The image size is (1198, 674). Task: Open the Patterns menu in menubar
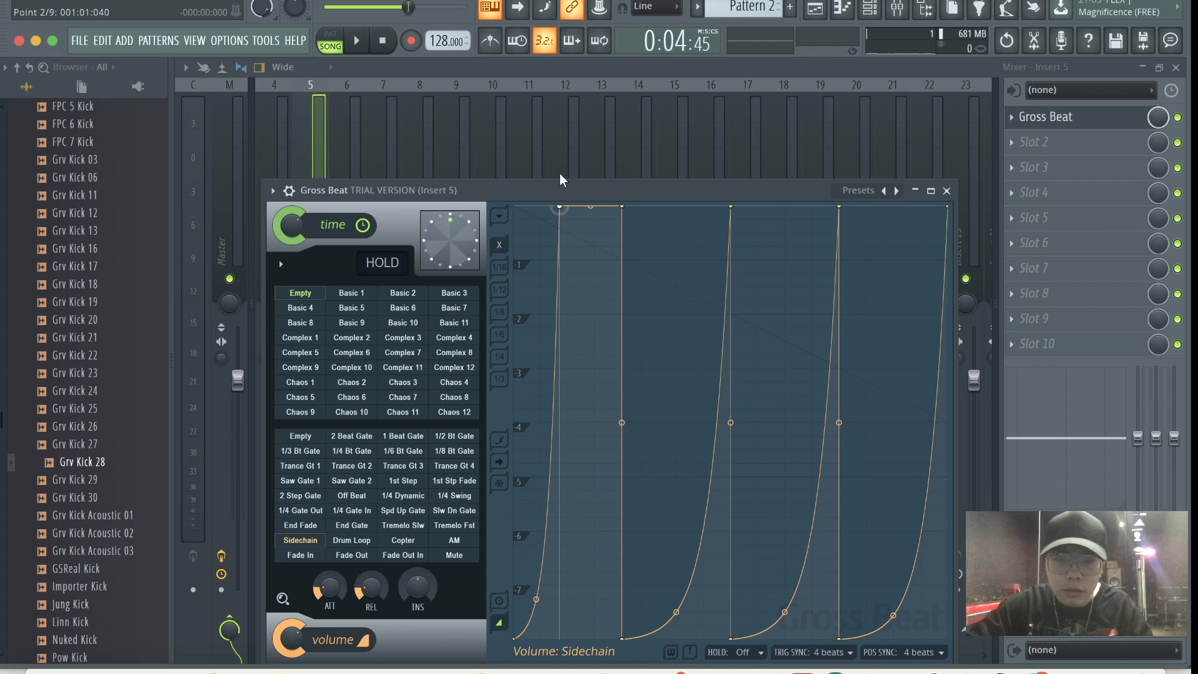coord(158,39)
